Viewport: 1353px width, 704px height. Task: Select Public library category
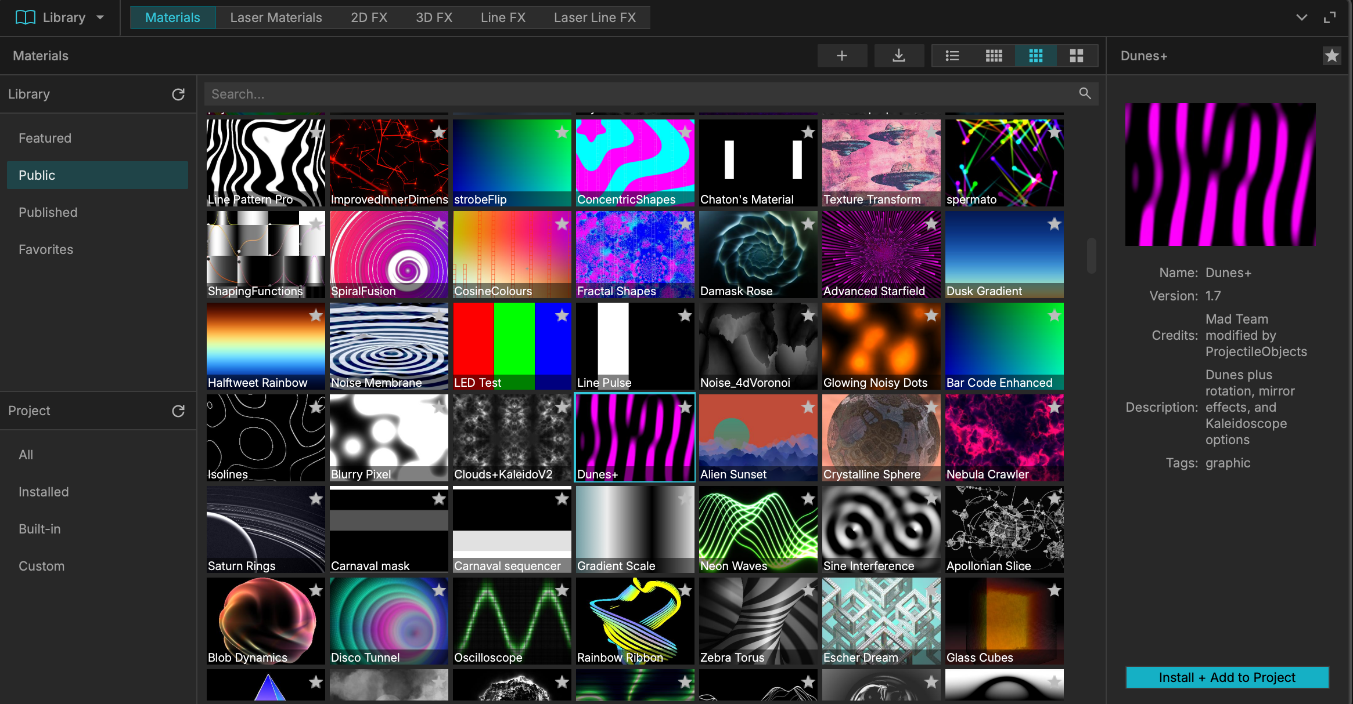[x=98, y=175]
